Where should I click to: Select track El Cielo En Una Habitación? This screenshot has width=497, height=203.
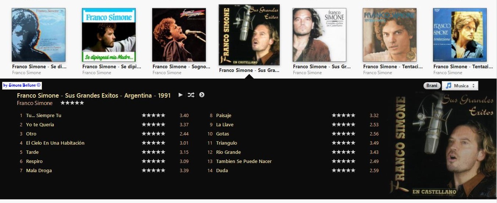coord(55,143)
